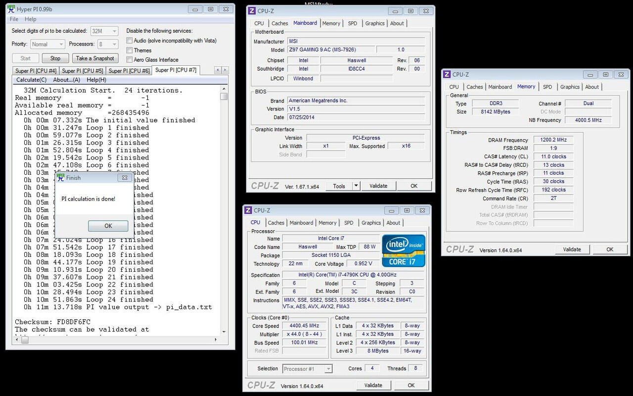Click the Hyper PI app icon in title bar
The height and width of the screenshot is (396, 633).
(x=12, y=9)
